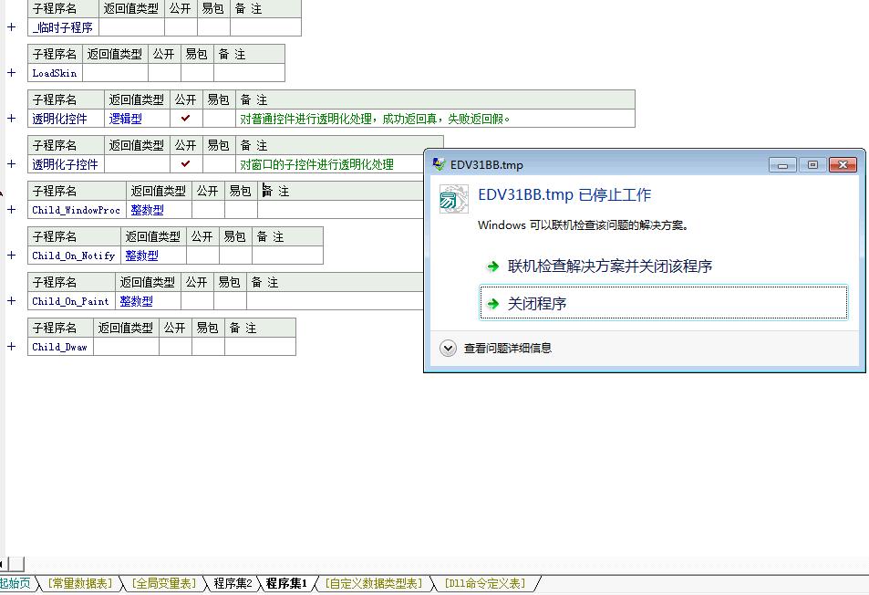Open the Dll命令定义表 tab

[484, 583]
